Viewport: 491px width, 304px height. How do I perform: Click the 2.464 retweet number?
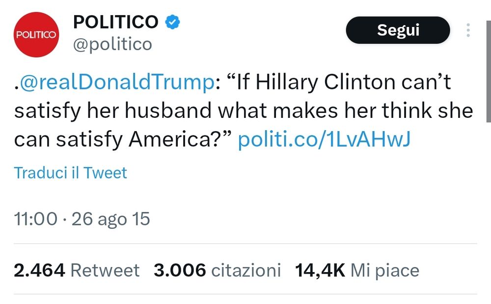pos(39,270)
